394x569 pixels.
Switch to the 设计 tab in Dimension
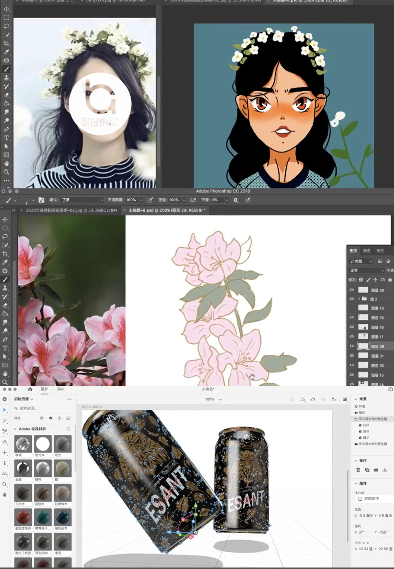(44, 389)
